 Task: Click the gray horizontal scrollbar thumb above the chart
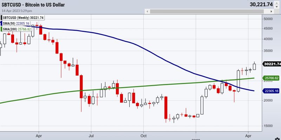pos(207,12)
